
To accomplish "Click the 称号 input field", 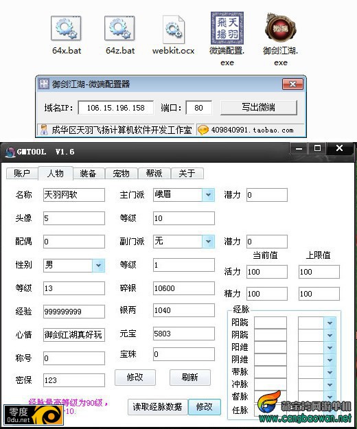I will [74, 358].
